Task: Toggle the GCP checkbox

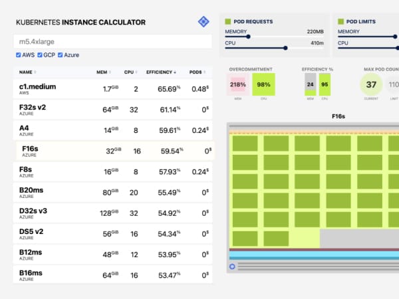Action: pyautogui.click(x=40, y=55)
